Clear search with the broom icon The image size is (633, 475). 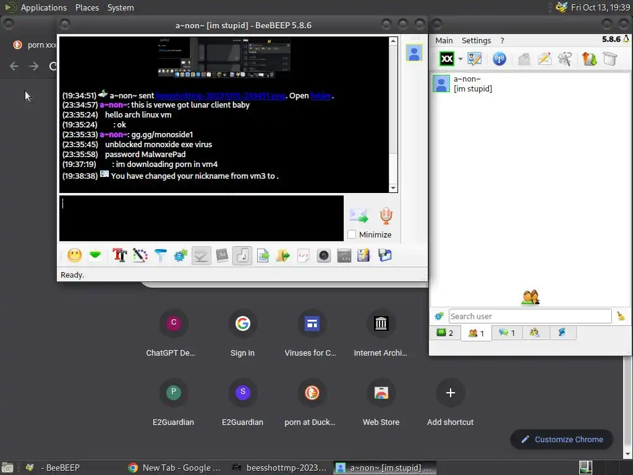pyautogui.click(x=621, y=316)
